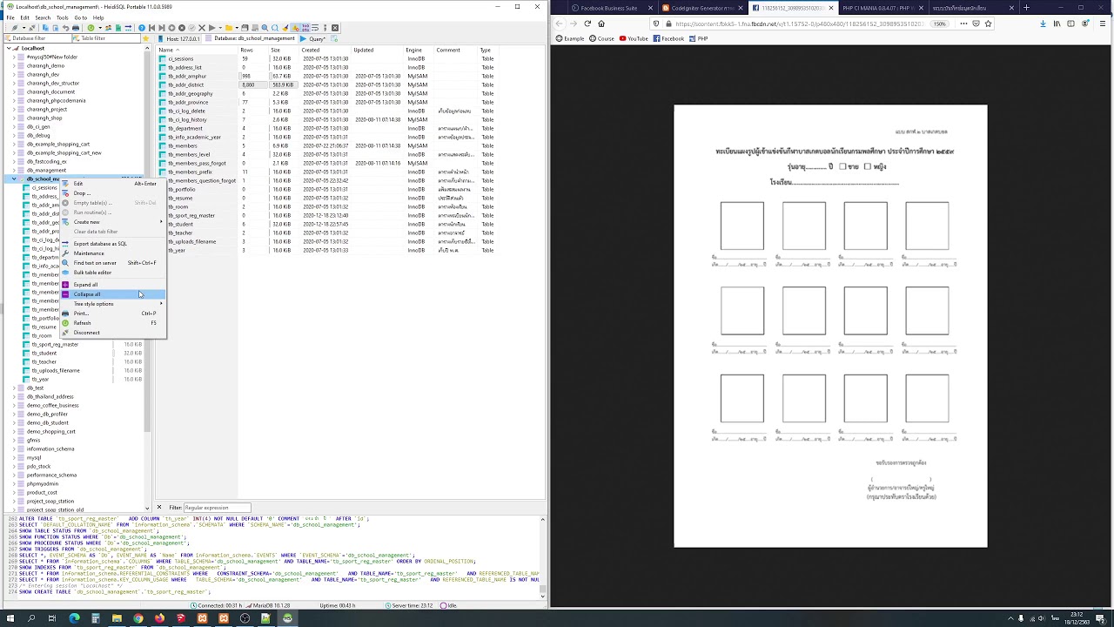This screenshot has height=627, width=1114.
Task: Open the Course bookmark in Firefox
Action: [x=601, y=38]
